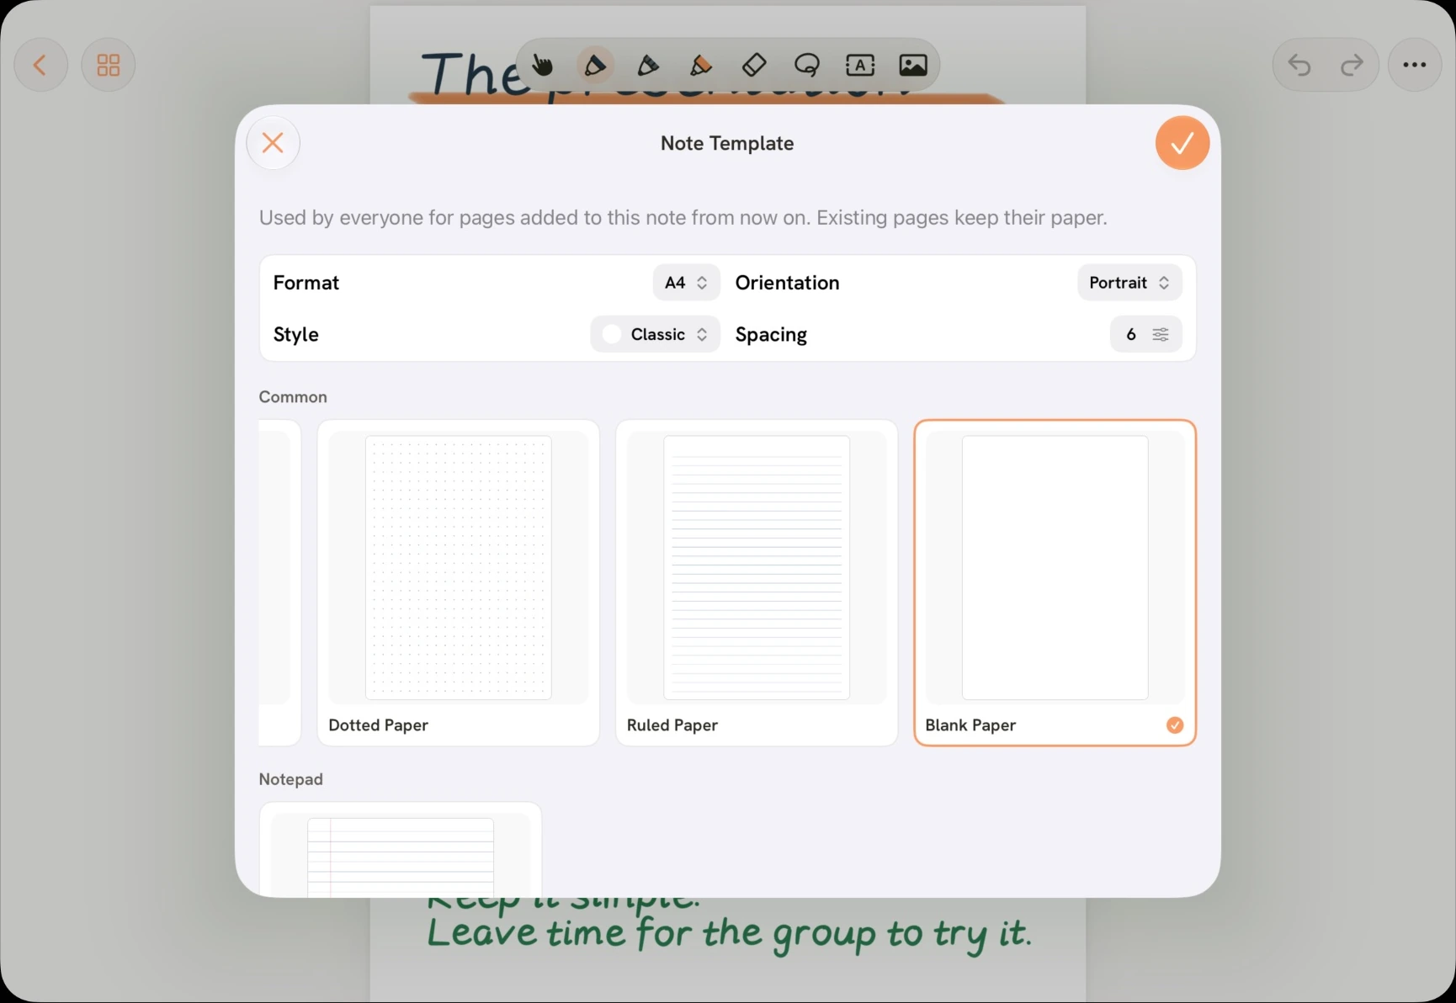The image size is (1456, 1003).
Task: Activate the eraser tool
Action: click(x=754, y=65)
